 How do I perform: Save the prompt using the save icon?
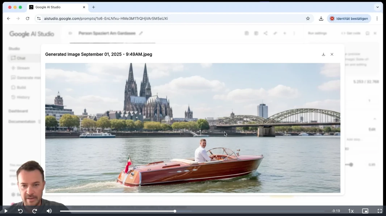click(x=247, y=33)
